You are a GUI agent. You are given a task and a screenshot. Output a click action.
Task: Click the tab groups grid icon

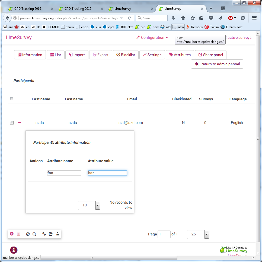point(223,8)
